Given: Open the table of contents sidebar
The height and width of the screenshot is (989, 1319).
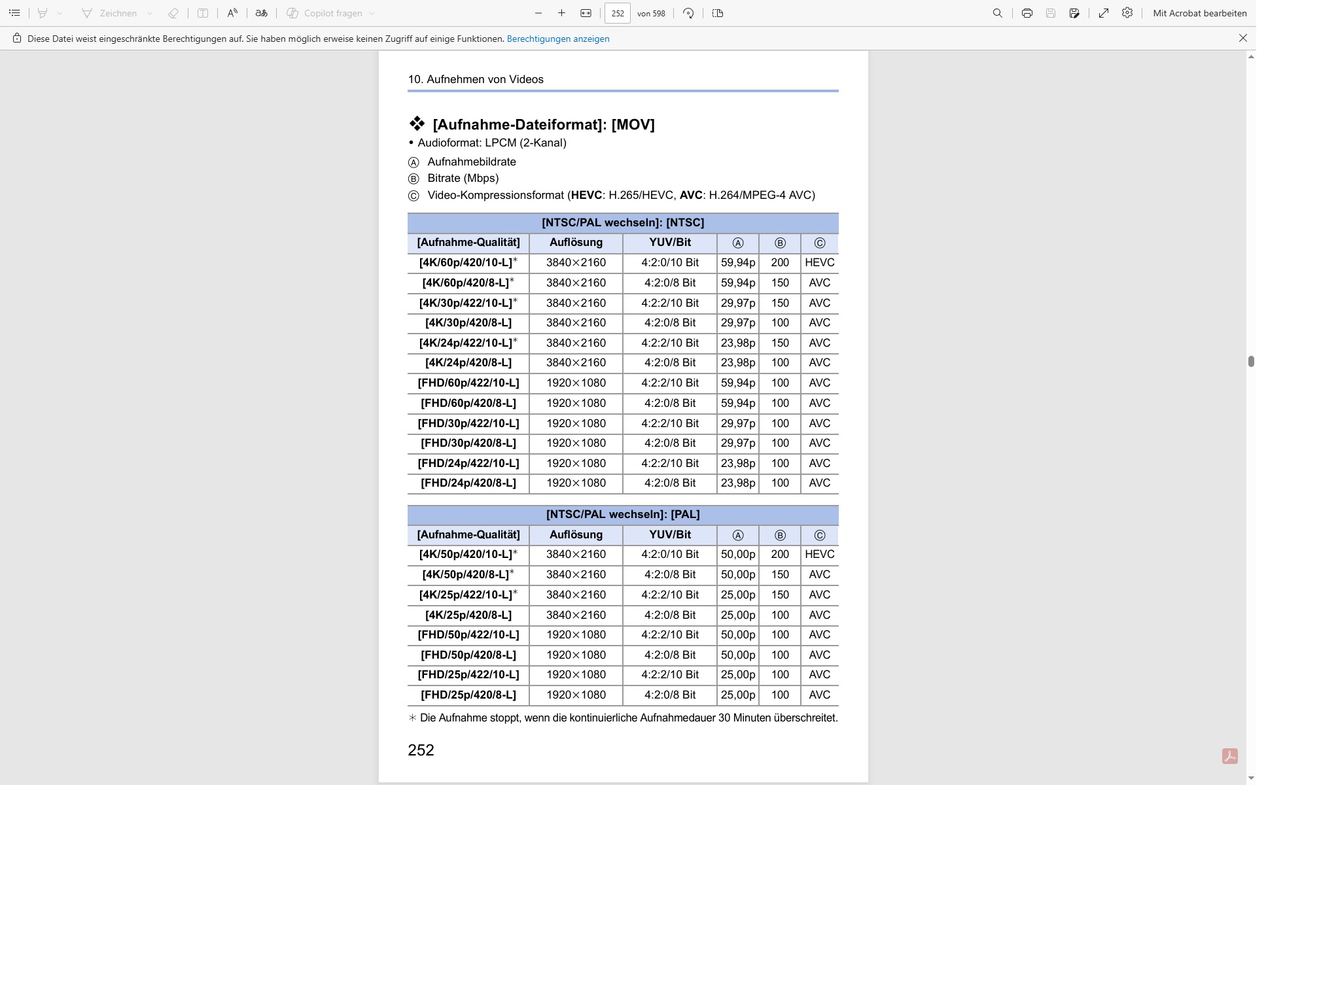Looking at the screenshot, I should point(14,13).
